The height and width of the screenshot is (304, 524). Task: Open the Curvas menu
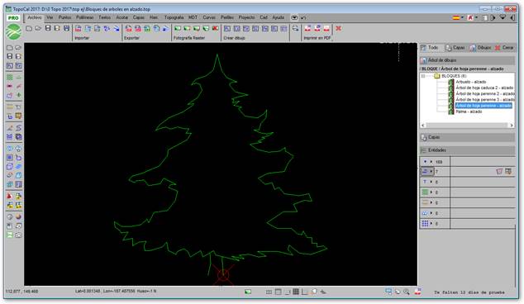(209, 17)
